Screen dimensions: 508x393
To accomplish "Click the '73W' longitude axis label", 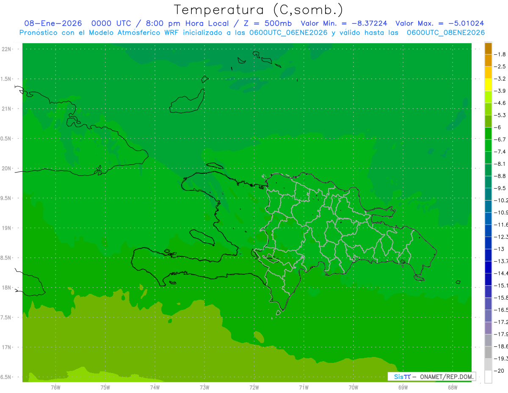I will (204, 387).
